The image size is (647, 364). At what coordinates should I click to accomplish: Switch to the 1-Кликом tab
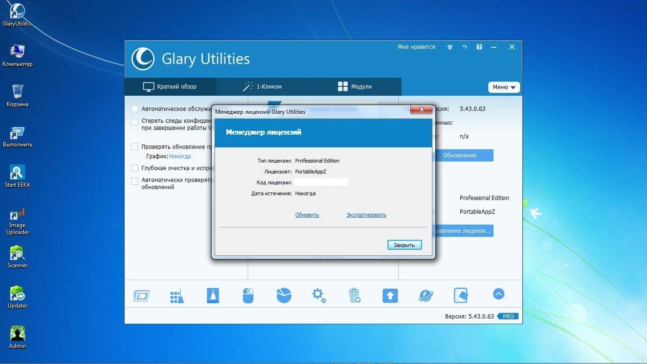click(x=262, y=87)
